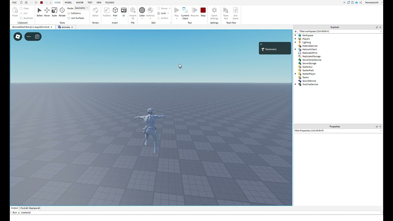
Task: Open the Toolbox
Action: pos(107,12)
